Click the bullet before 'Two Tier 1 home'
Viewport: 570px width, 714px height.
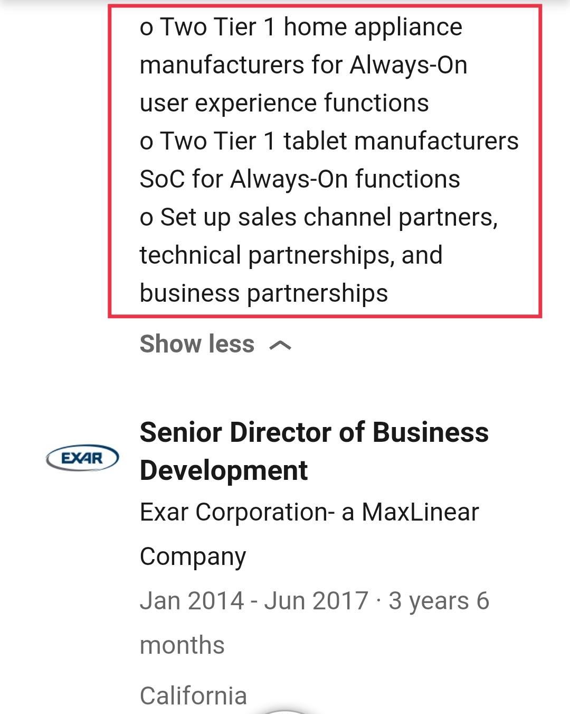pos(146,29)
